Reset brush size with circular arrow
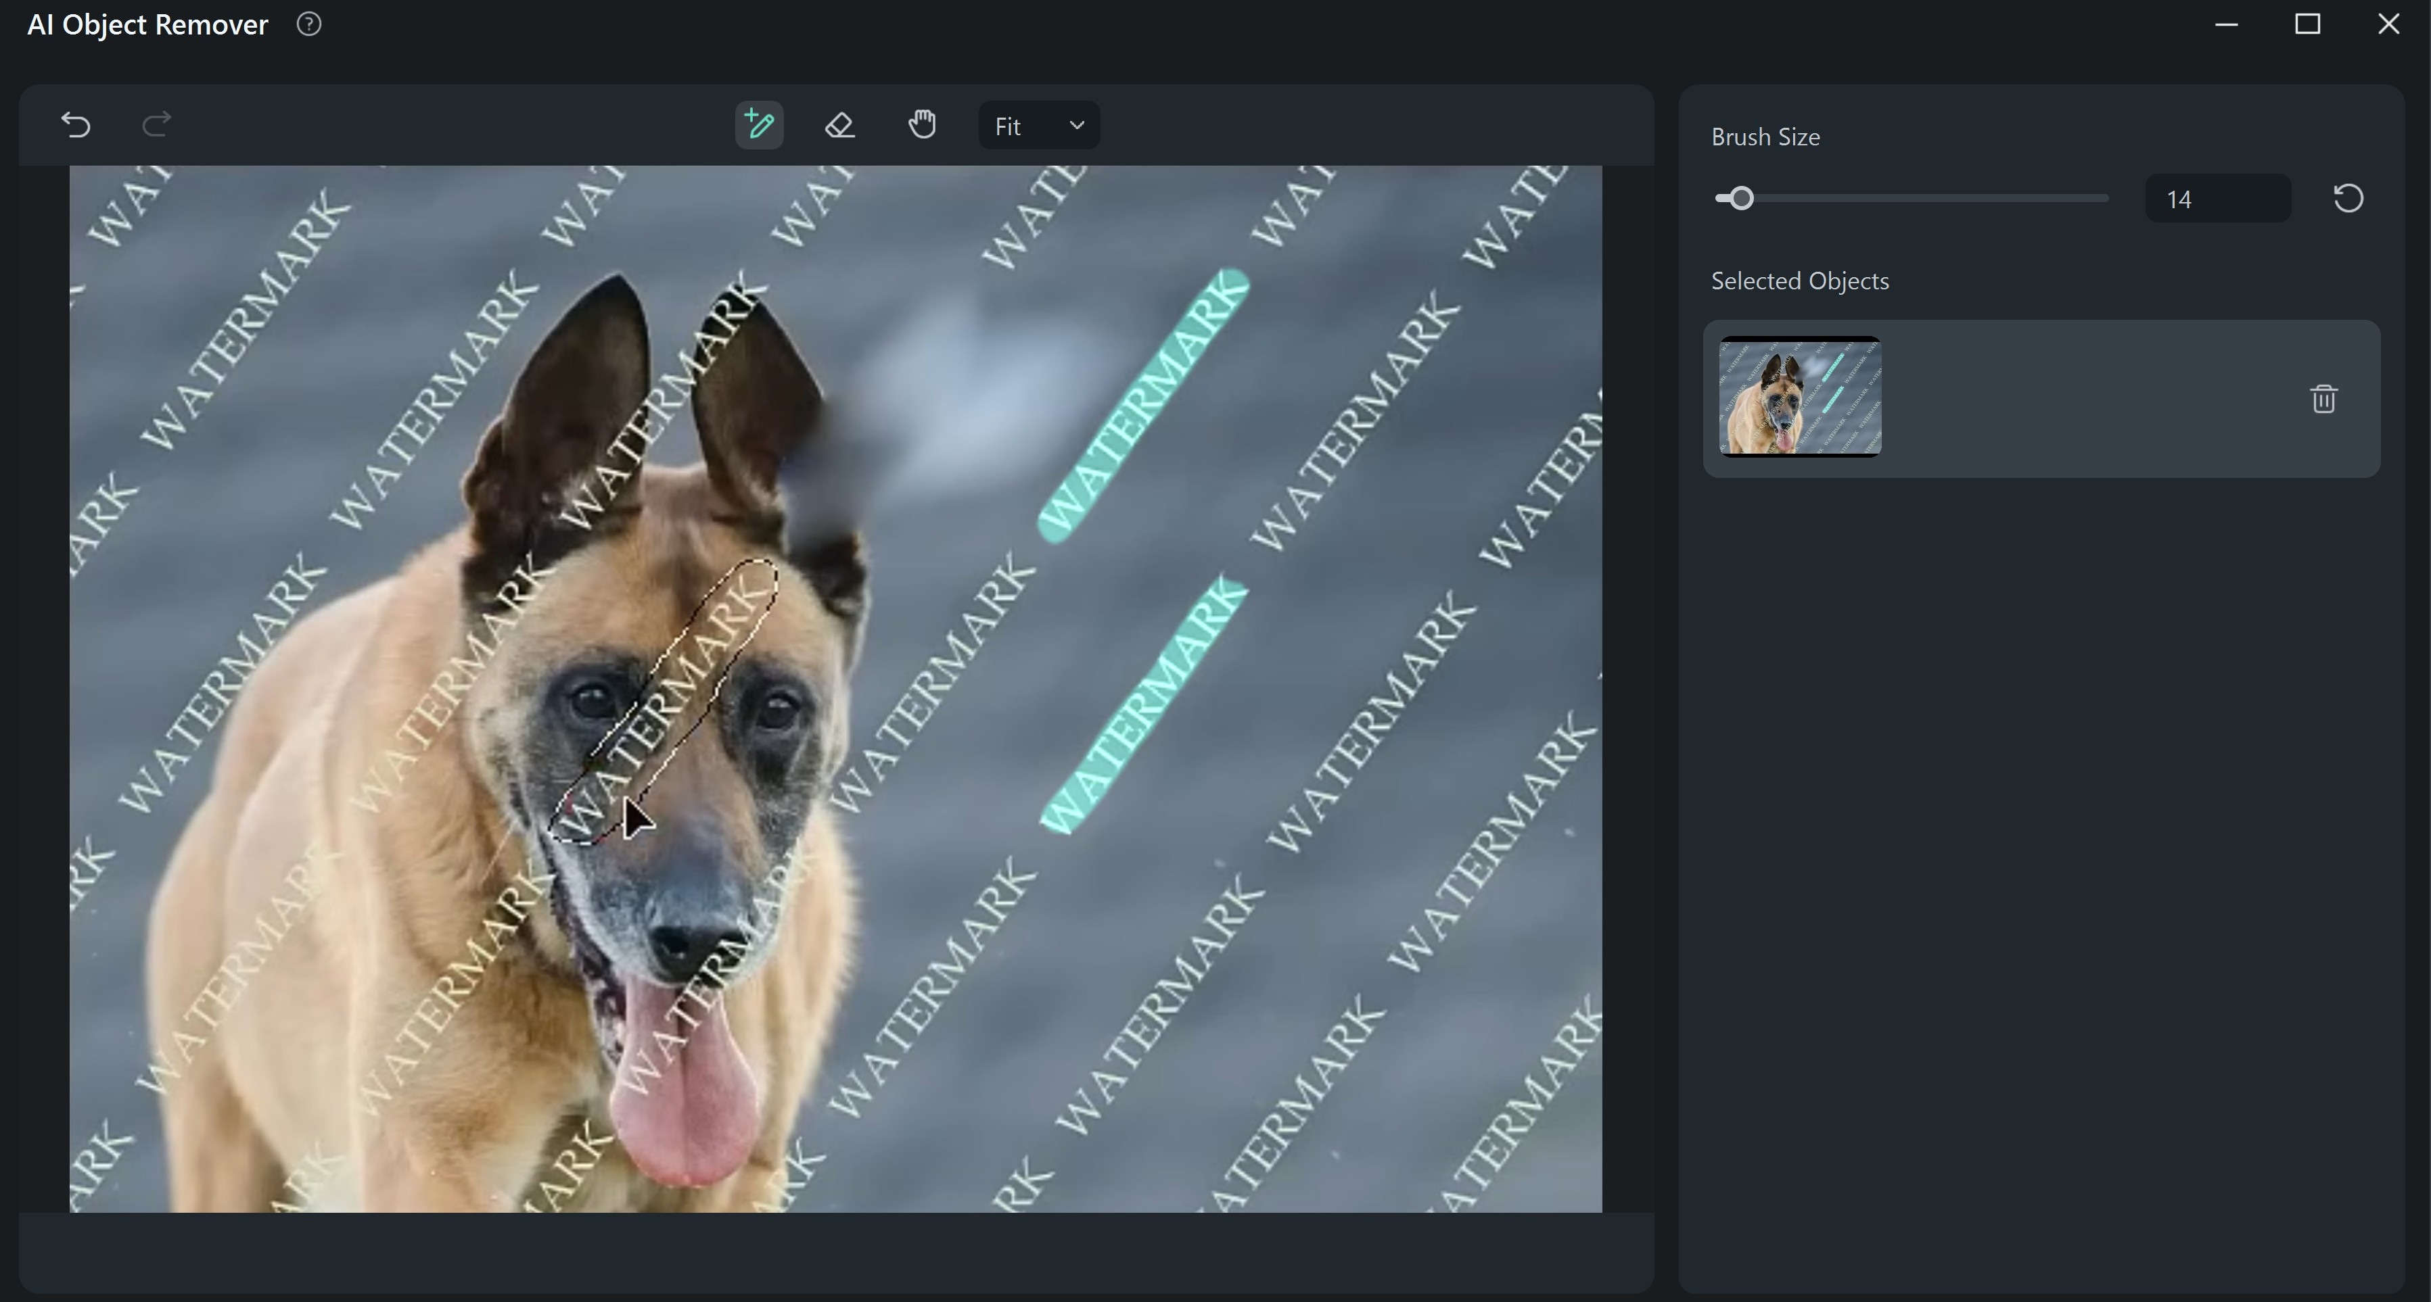This screenshot has height=1302, width=2431. click(2348, 198)
